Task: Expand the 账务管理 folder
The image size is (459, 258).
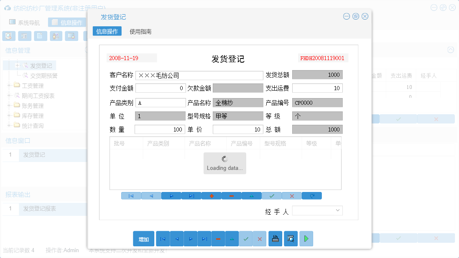Action: click(x=9, y=105)
